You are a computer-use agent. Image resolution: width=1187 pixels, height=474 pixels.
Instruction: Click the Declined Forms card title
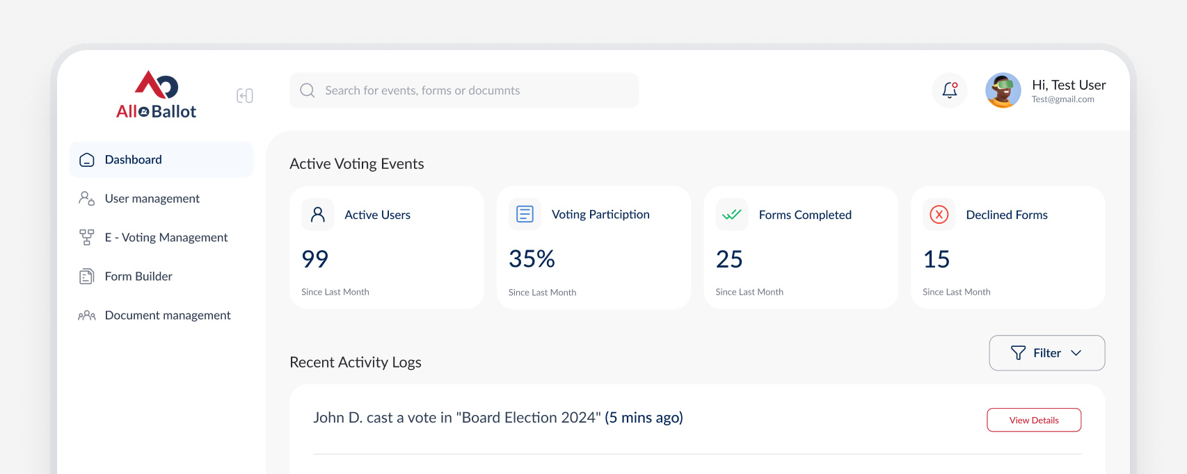click(1007, 215)
